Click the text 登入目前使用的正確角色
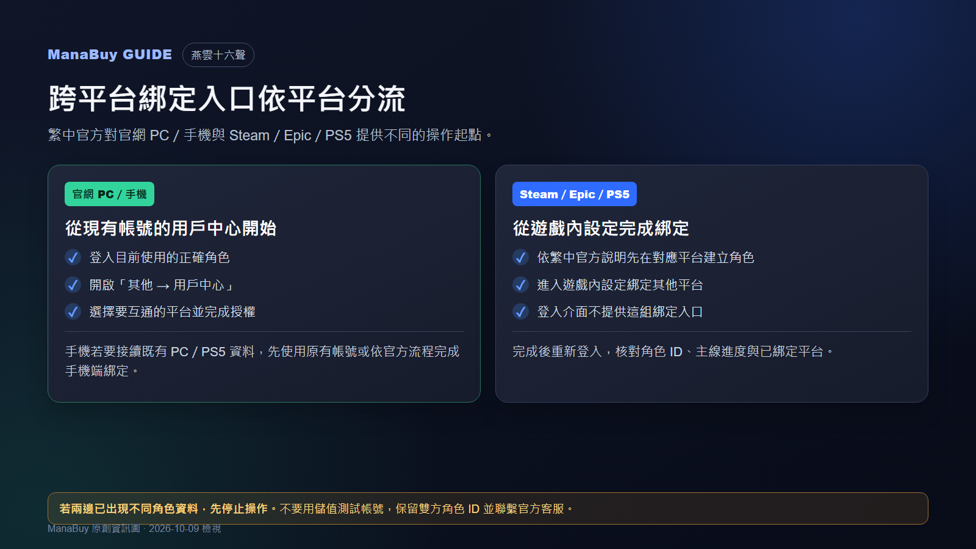The height and width of the screenshot is (549, 976). (x=160, y=257)
